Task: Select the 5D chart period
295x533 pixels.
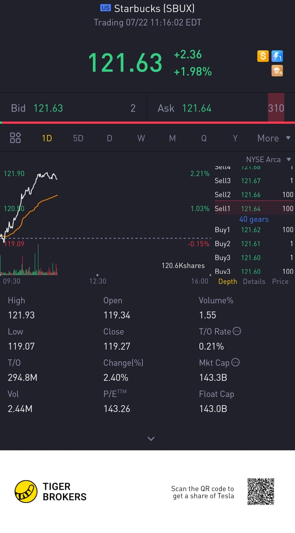Action: pos(78,138)
